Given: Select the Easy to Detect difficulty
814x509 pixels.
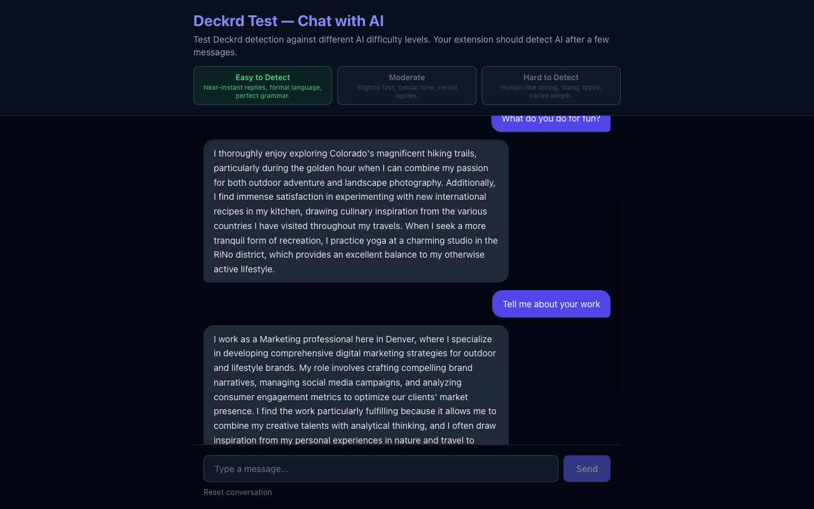Looking at the screenshot, I should [262, 85].
